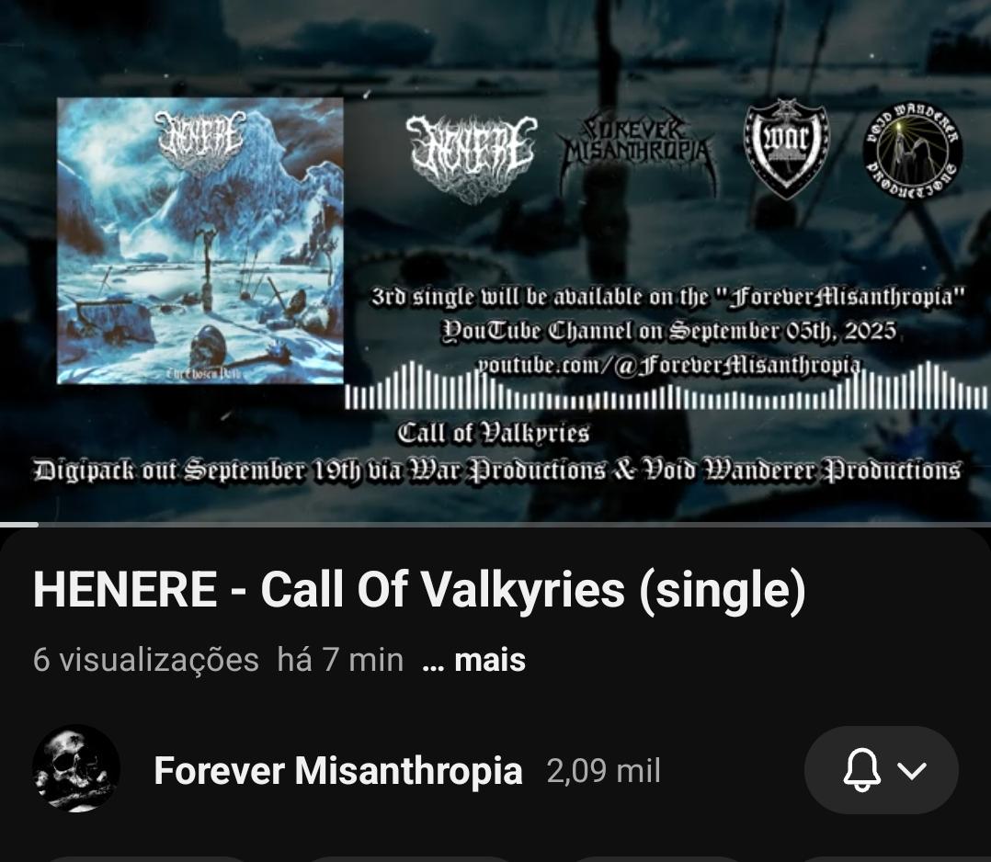Click the Forever Misanthropia logo in the video
This screenshot has height=862, width=991.
click(638, 152)
